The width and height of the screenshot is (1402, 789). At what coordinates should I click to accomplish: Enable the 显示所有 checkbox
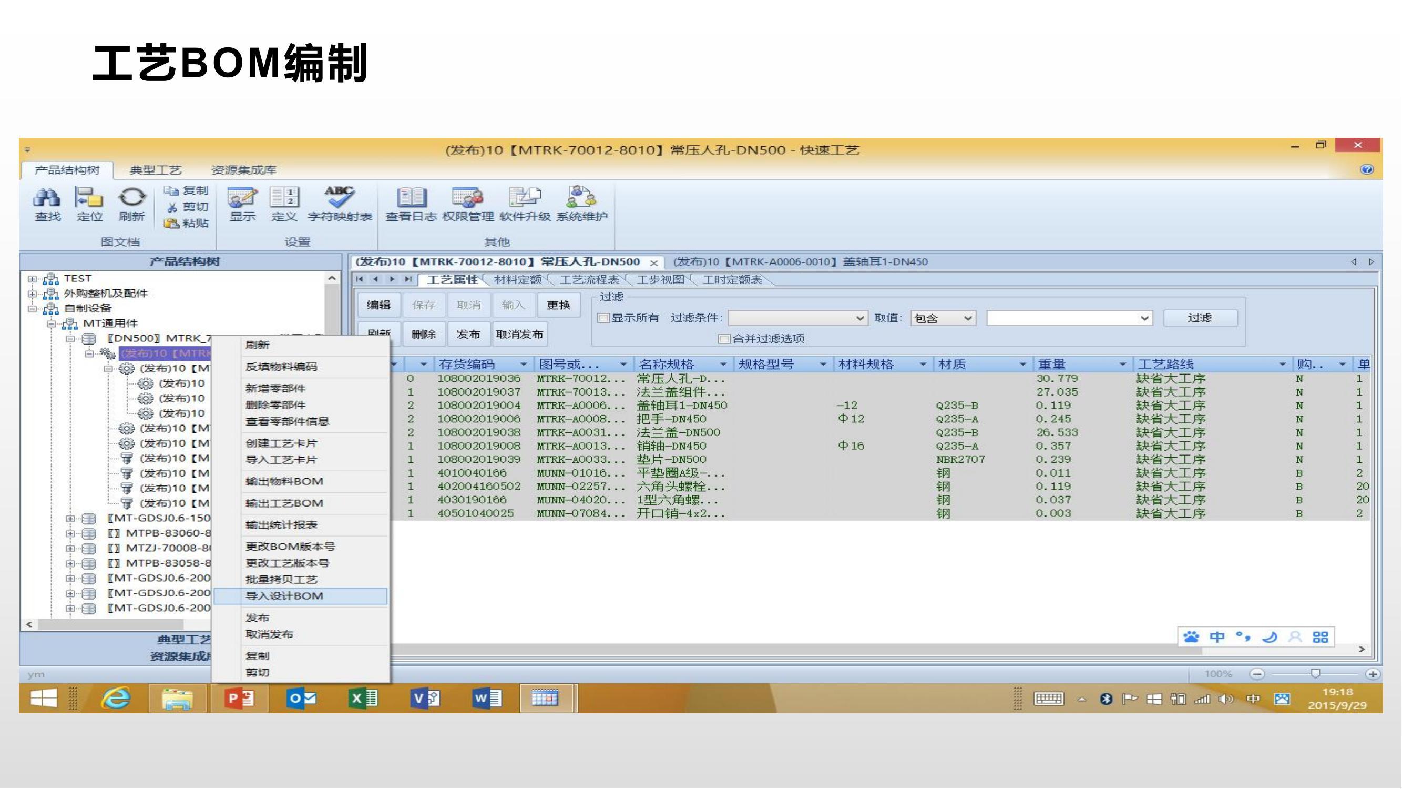pos(603,318)
